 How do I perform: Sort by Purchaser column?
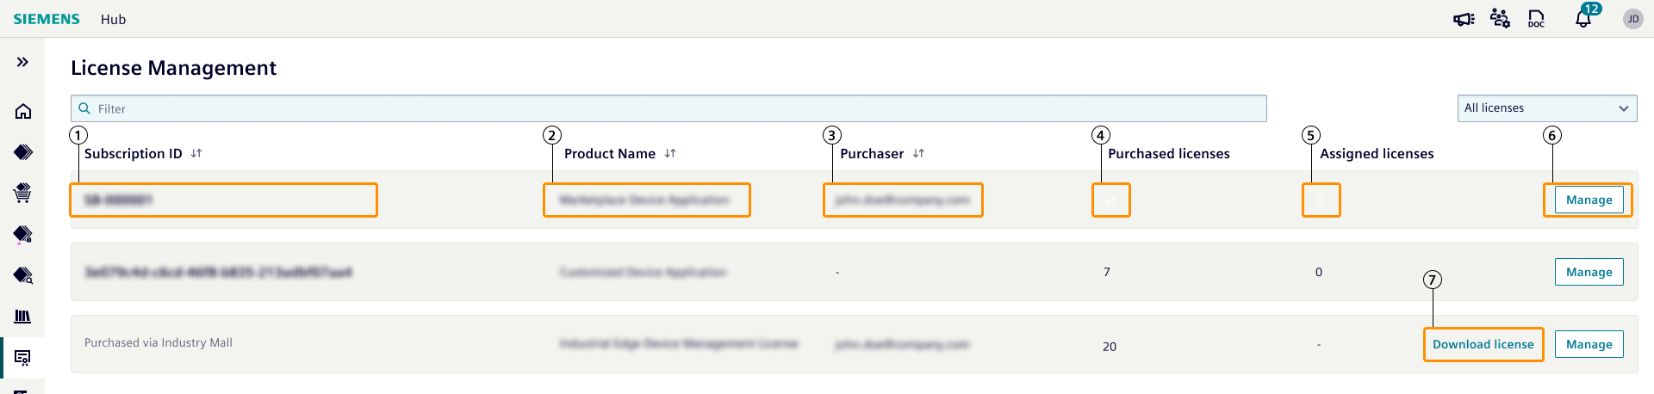click(918, 153)
